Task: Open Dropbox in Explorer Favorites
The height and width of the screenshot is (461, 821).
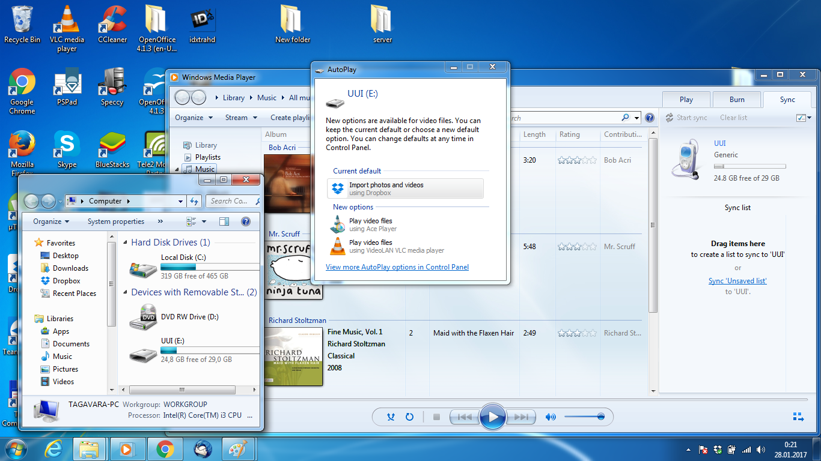Action: 60,281
